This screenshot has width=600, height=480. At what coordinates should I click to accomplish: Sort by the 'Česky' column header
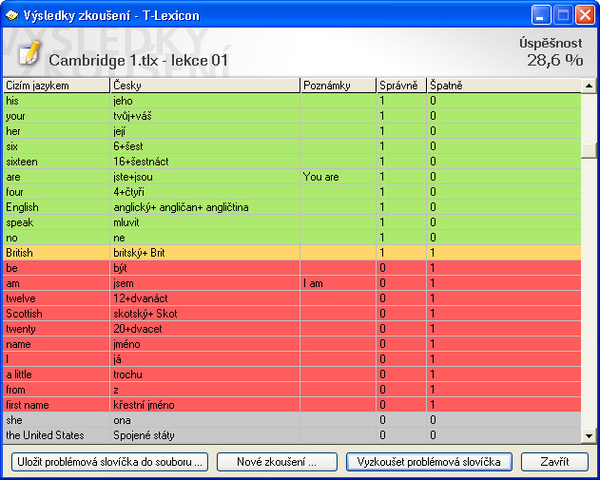tap(205, 86)
